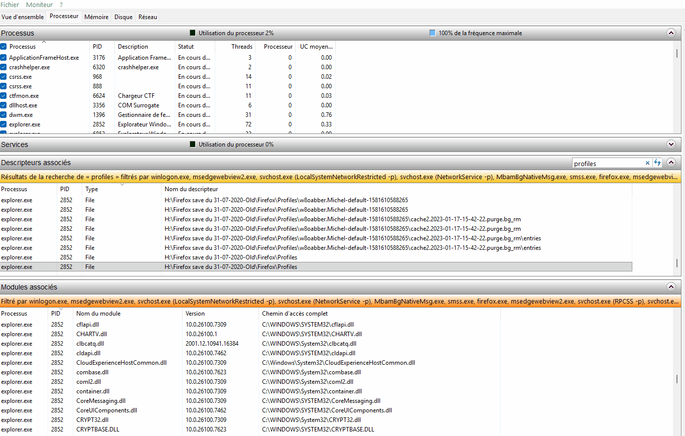
Task: Click the orange search results info bar
Action: coord(341,177)
